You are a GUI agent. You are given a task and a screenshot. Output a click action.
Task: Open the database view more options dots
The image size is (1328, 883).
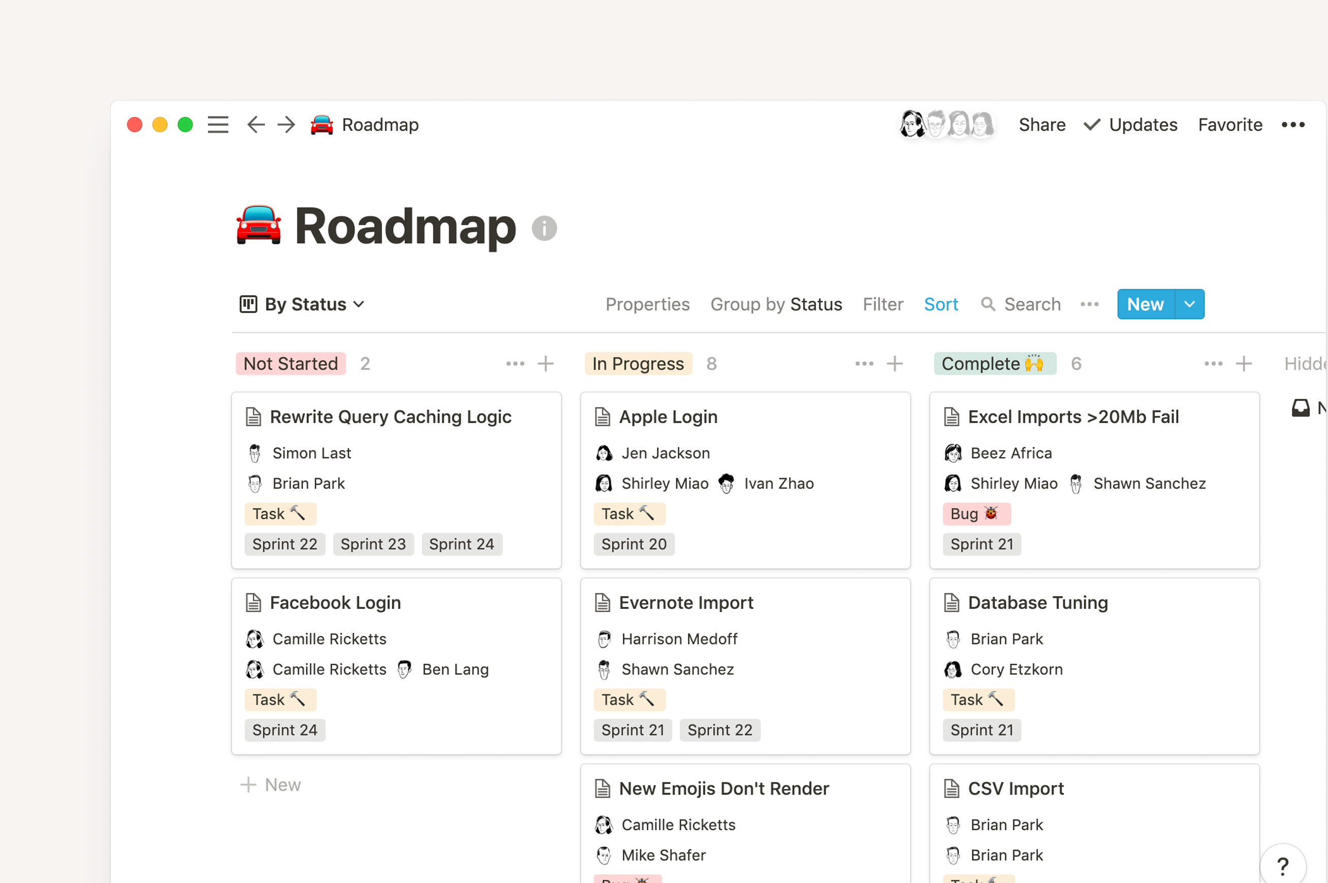(x=1089, y=304)
